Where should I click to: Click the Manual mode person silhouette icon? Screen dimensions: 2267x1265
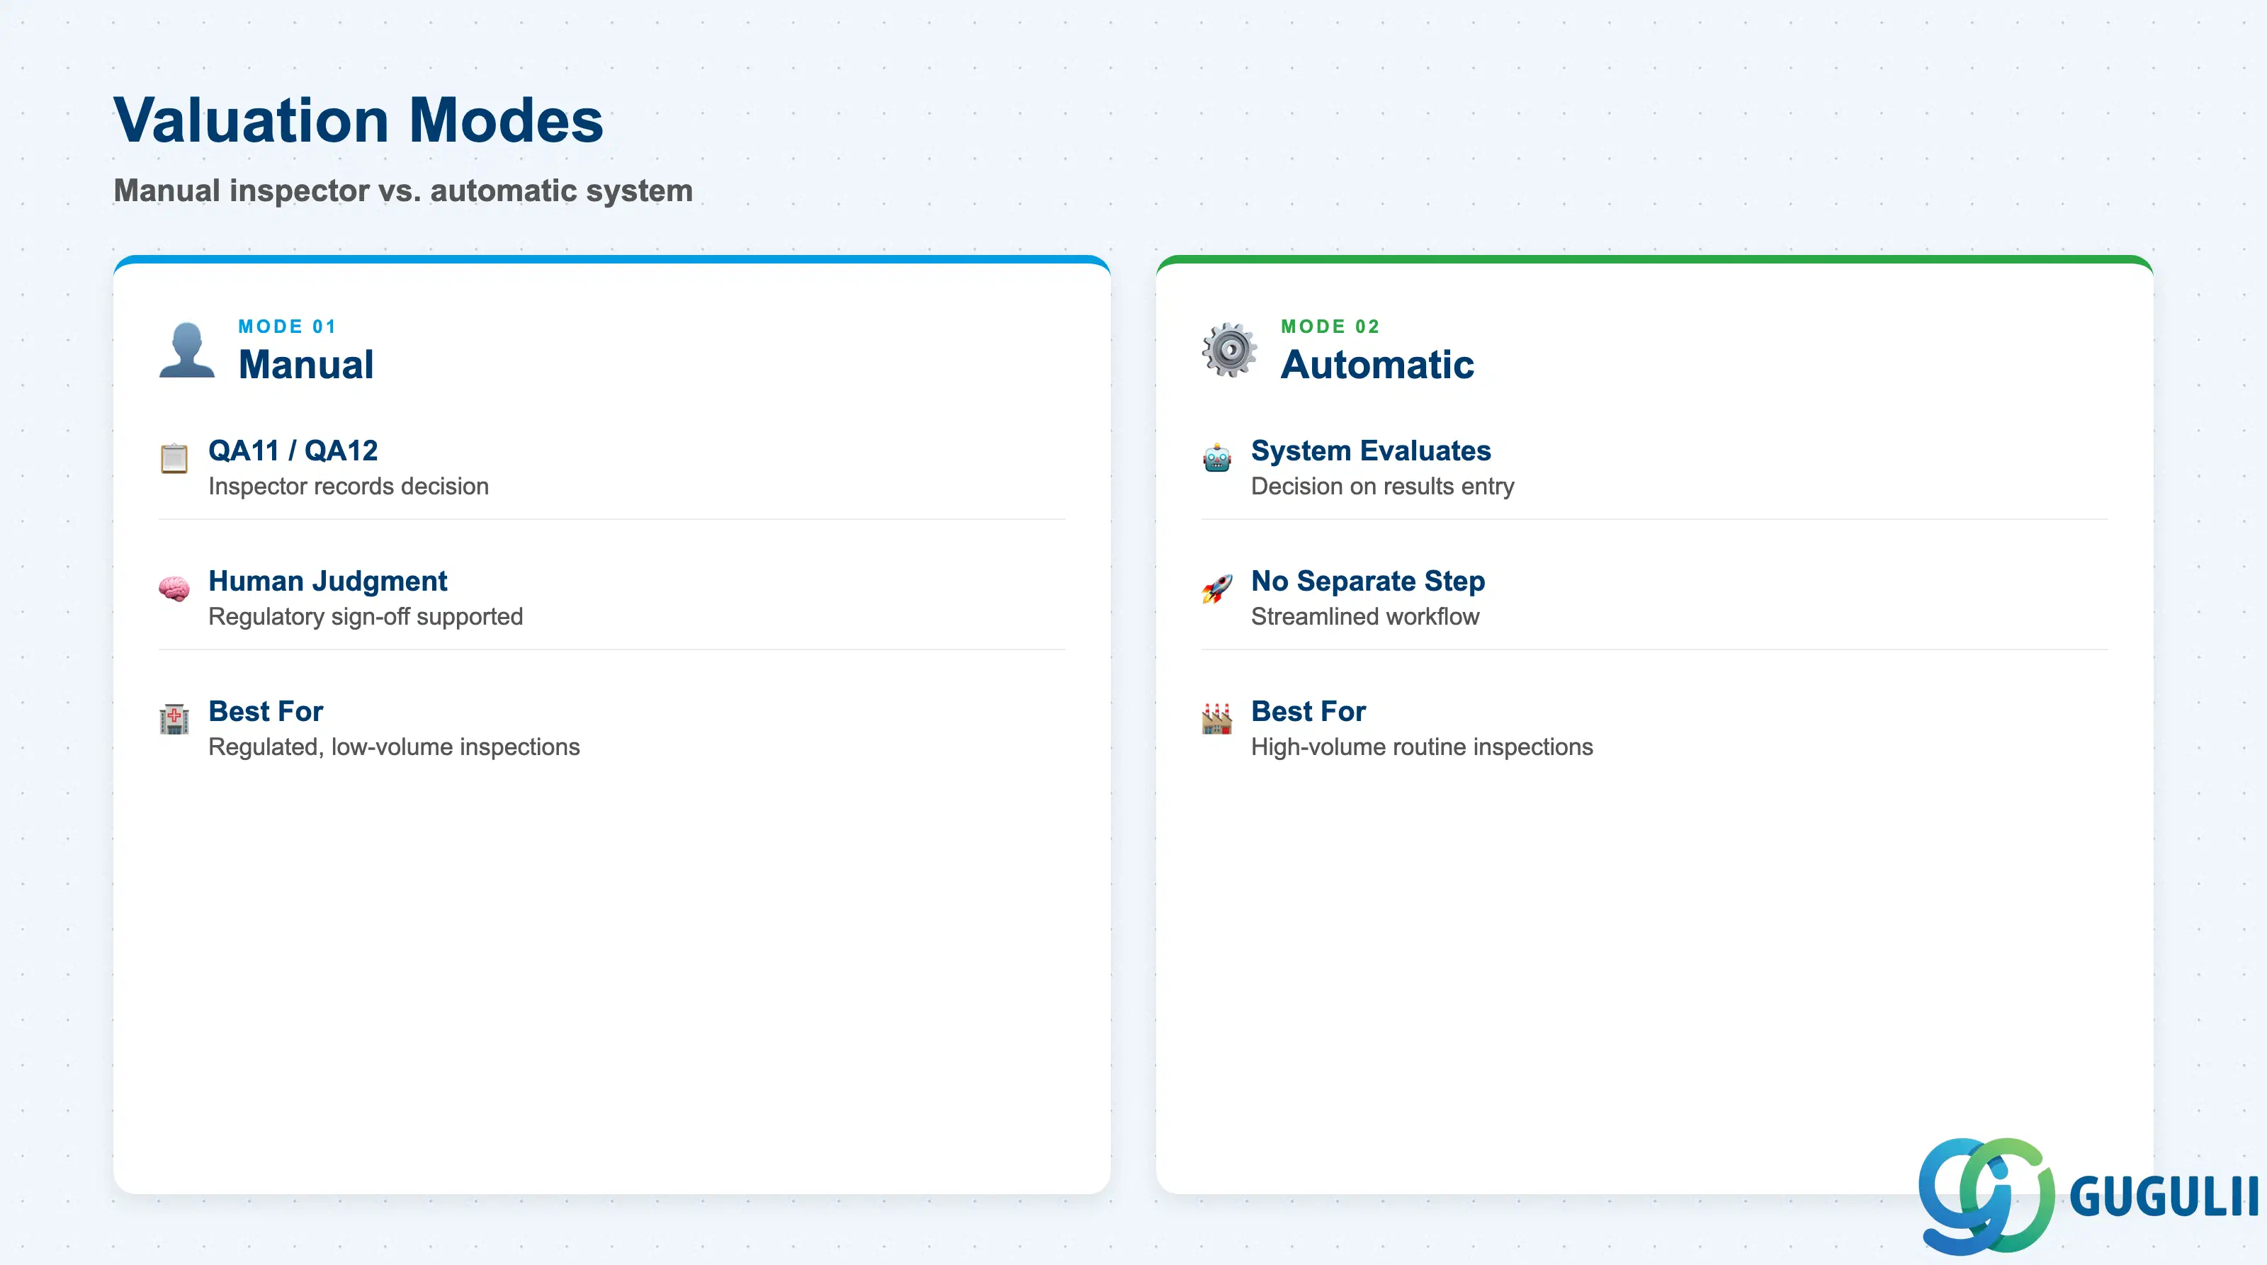tap(186, 350)
